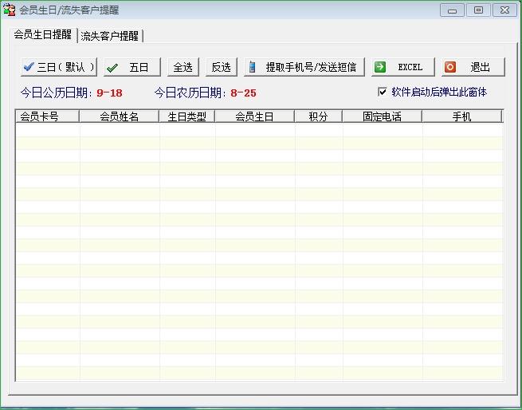522x410 pixels.
Task: Click the red 退出 exit icon
Action: (450, 67)
